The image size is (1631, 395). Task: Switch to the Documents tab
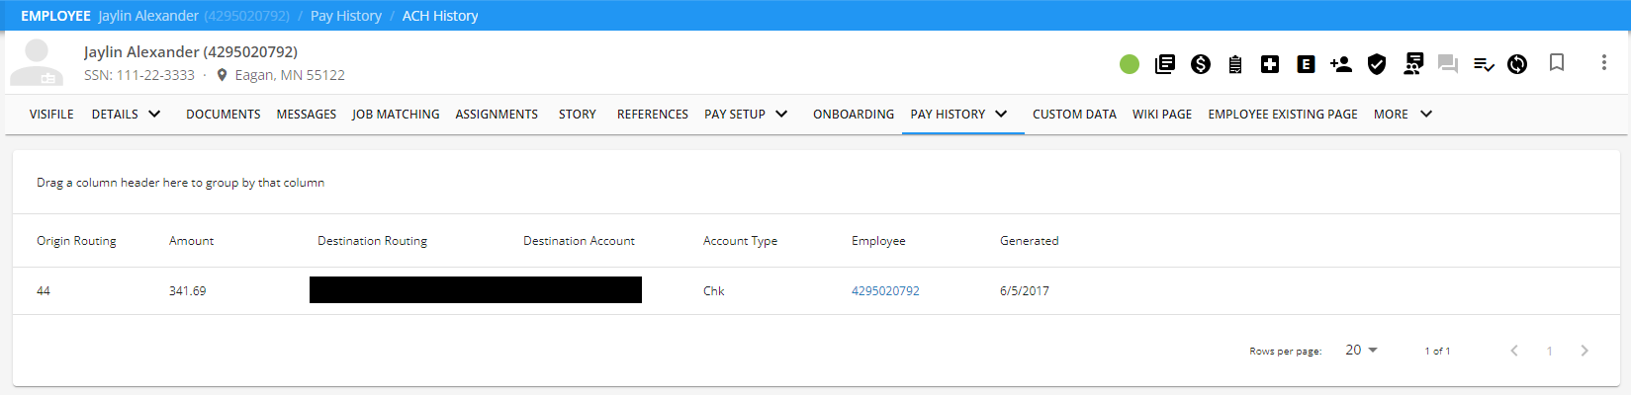pyautogui.click(x=223, y=114)
